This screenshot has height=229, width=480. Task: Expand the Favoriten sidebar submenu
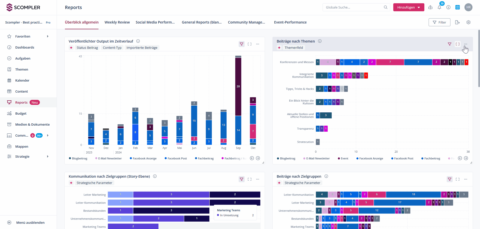(48, 36)
